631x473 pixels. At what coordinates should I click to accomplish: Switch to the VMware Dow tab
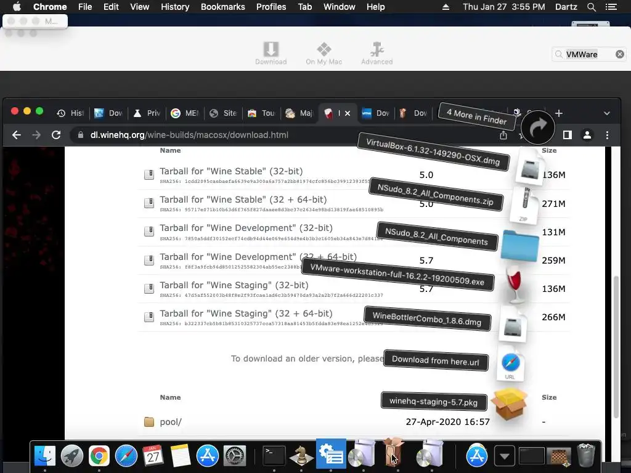pos(375,113)
